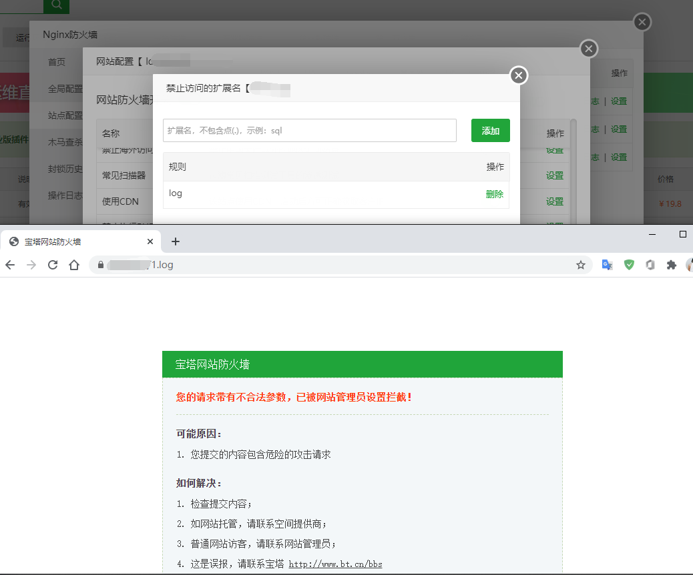Select 站点配置 in the firewall sidebar
Image resolution: width=693 pixels, height=575 pixels.
pos(65,115)
